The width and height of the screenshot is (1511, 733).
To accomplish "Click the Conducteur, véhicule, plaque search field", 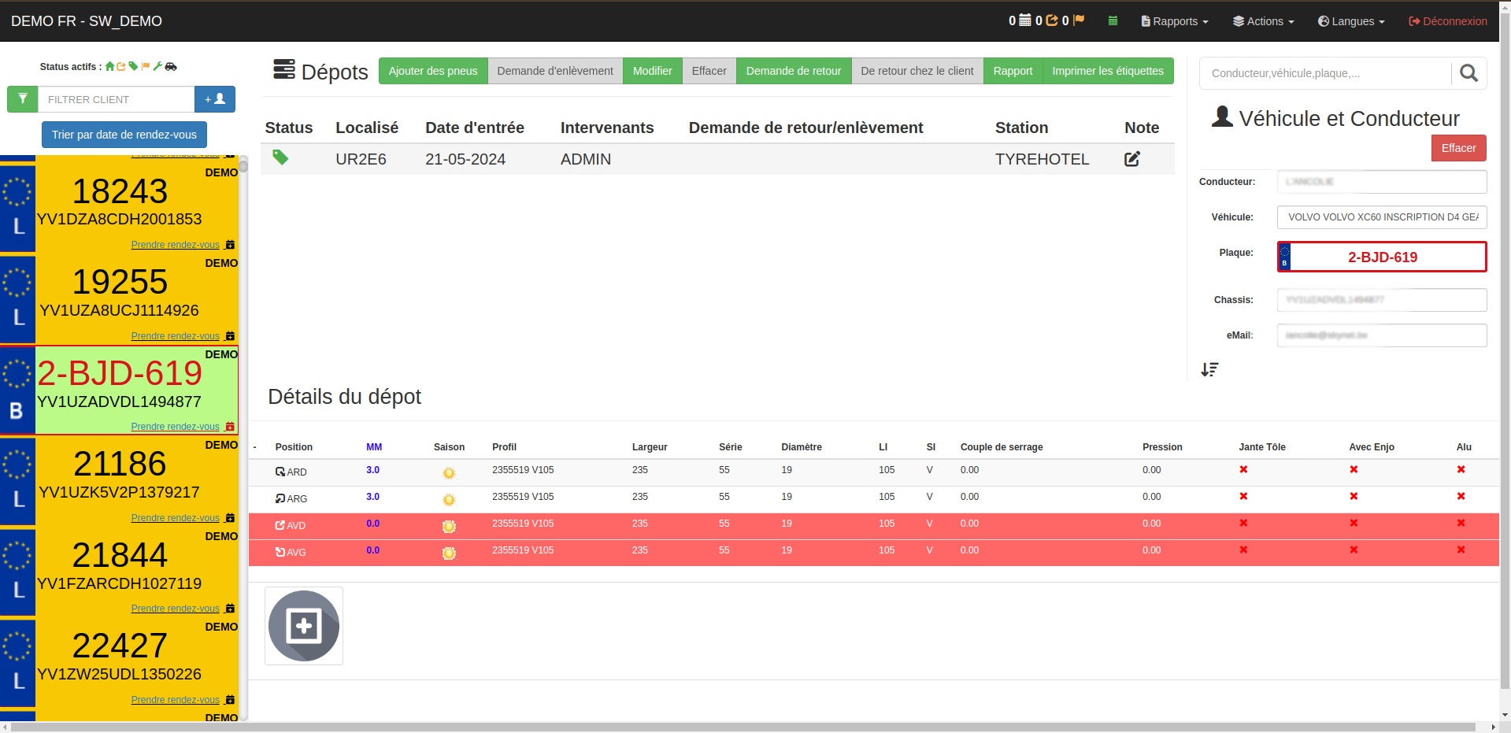I will (1325, 73).
